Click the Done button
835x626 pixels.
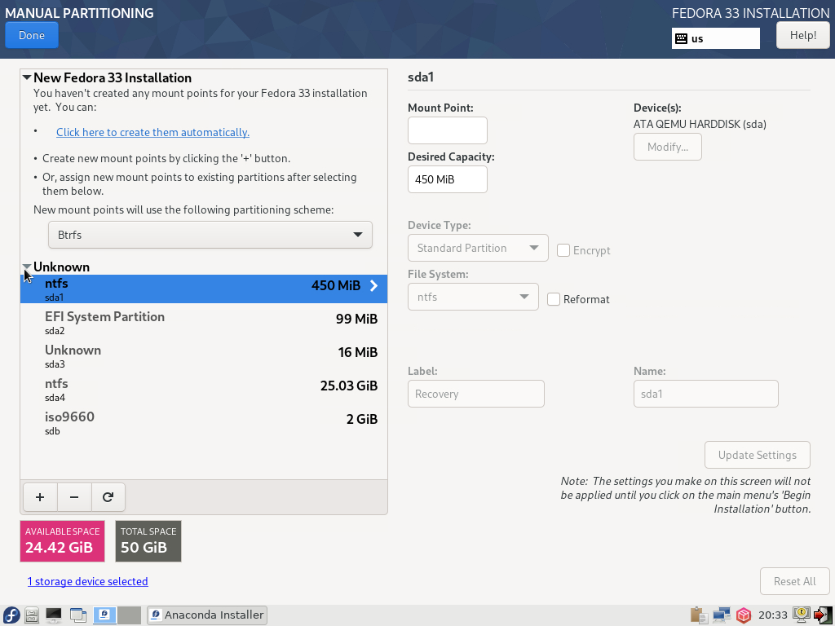click(32, 35)
